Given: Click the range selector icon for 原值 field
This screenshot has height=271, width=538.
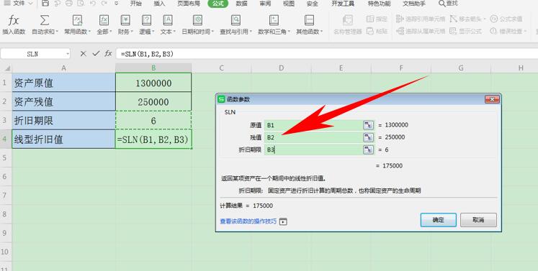Looking at the screenshot, I should tap(368, 125).
